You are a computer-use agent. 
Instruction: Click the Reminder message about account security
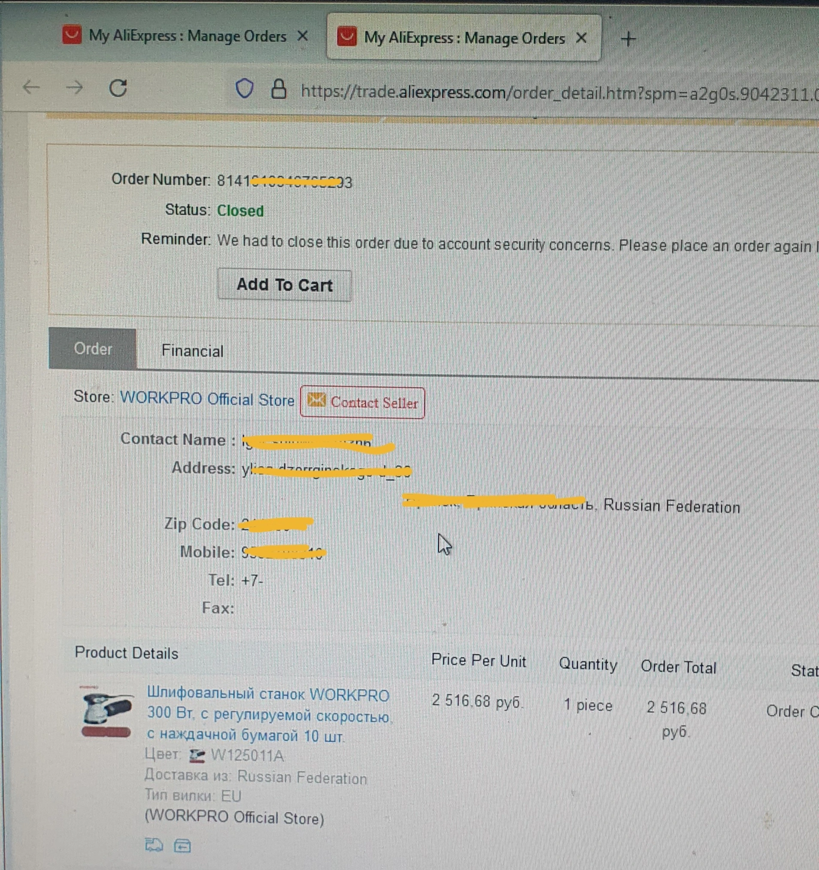[x=518, y=244]
